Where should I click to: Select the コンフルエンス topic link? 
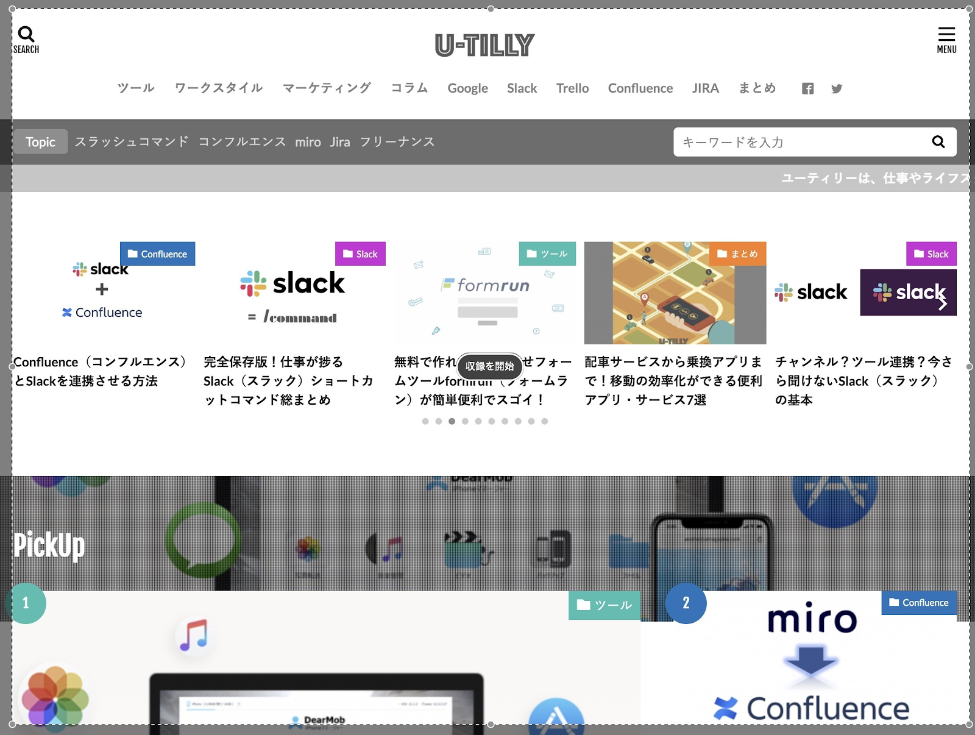(242, 142)
